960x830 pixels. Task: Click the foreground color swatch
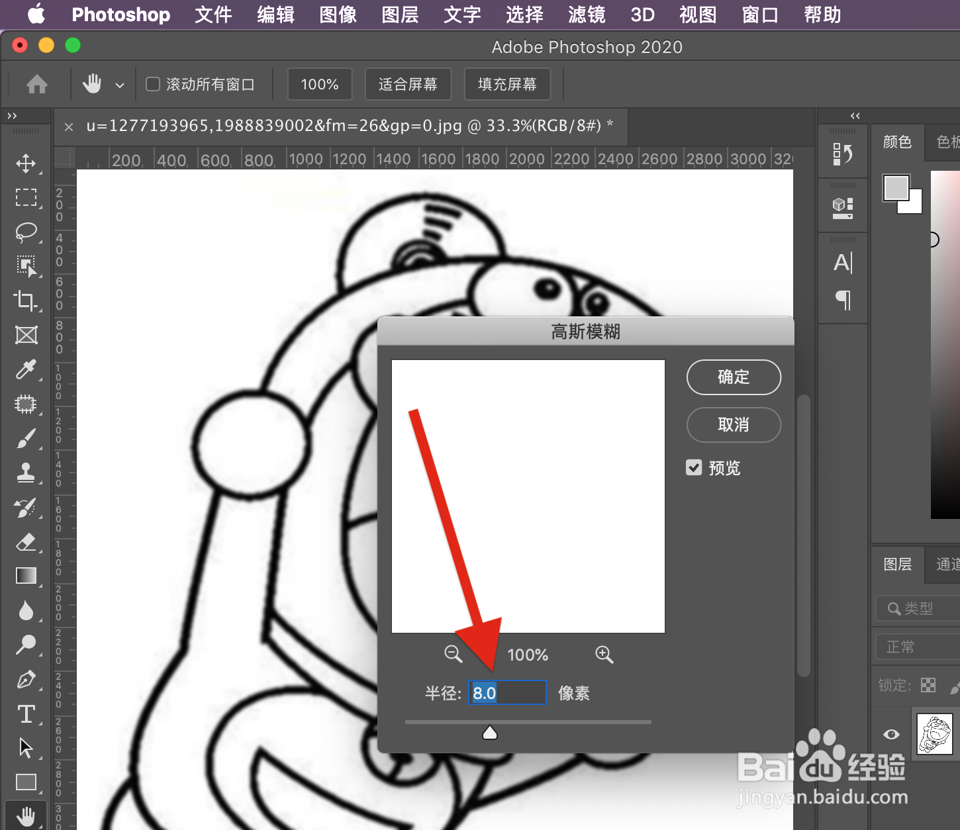pyautogui.click(x=896, y=187)
